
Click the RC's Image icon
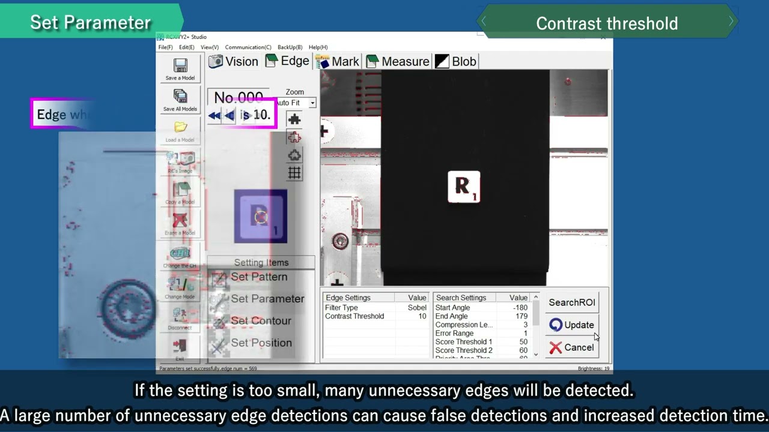[x=180, y=158]
